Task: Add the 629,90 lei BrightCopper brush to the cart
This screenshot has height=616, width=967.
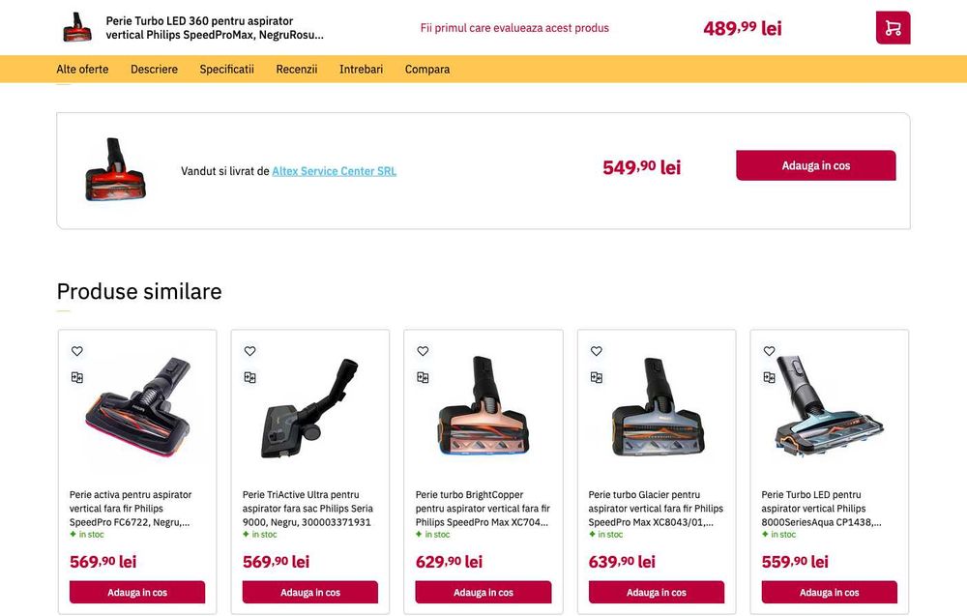Action: click(x=483, y=592)
